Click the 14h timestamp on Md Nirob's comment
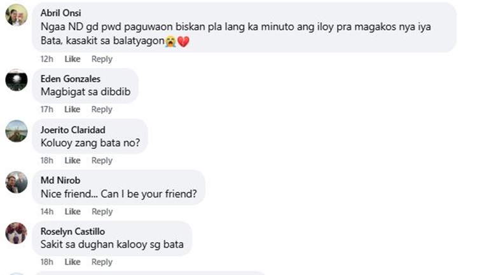Image resolution: width=477 pixels, height=275 pixels. coord(47,211)
